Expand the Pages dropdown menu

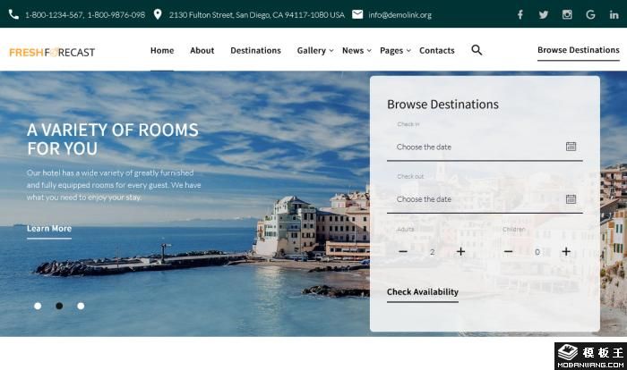pos(394,51)
